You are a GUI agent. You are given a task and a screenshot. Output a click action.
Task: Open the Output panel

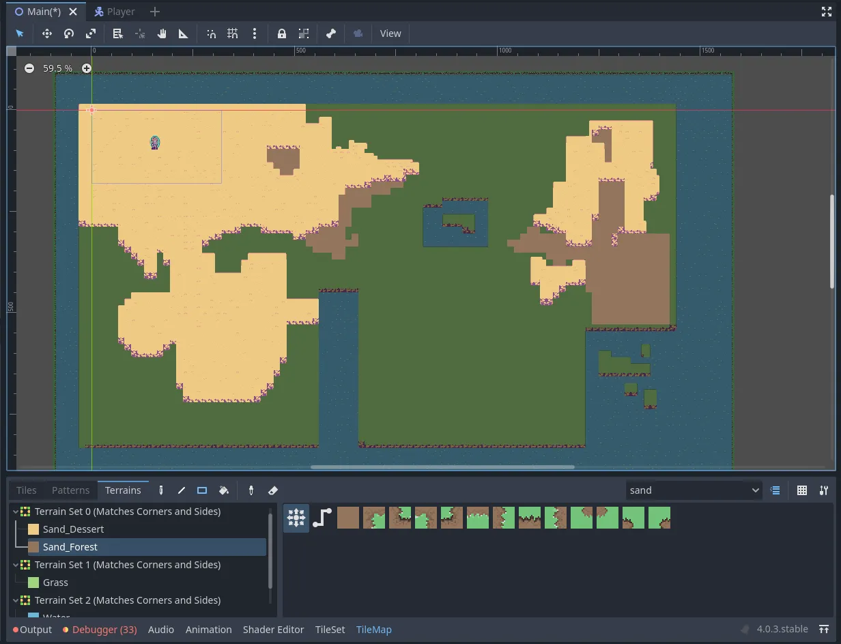(32, 630)
